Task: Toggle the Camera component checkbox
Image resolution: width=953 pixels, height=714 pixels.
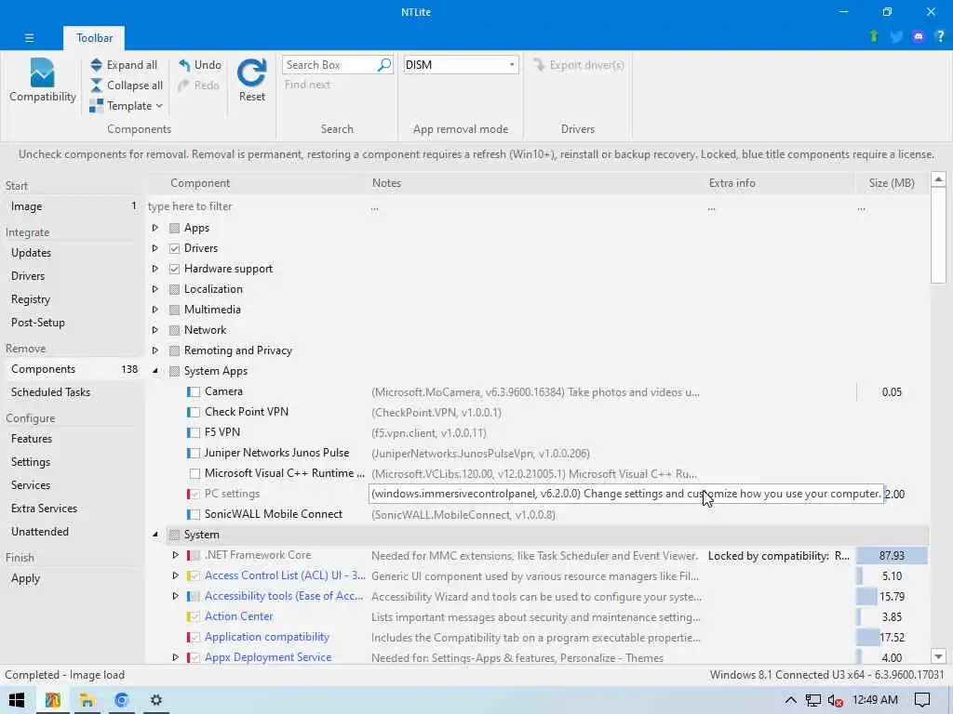Action: [x=195, y=391]
